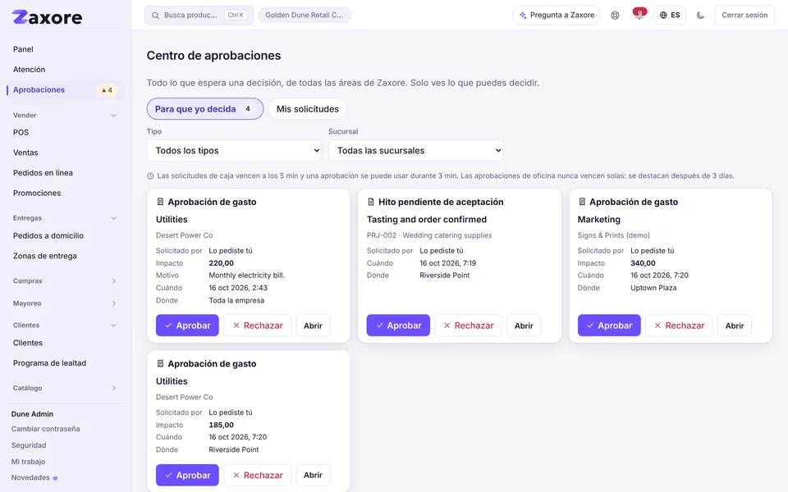Viewport: 788px width, 492px height.
Task: Click PRJ-002 Wedding catering supplies text
Action: pos(429,235)
